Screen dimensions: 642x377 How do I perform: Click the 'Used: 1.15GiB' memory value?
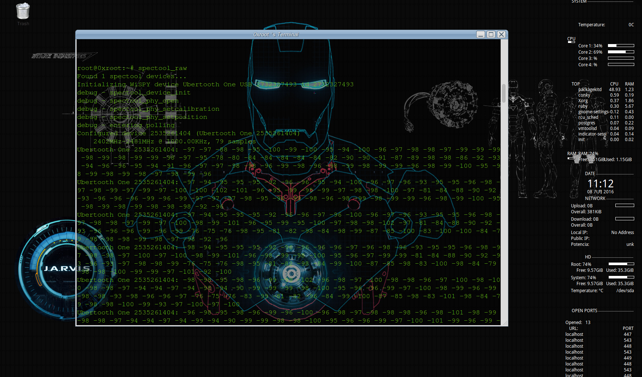click(618, 160)
